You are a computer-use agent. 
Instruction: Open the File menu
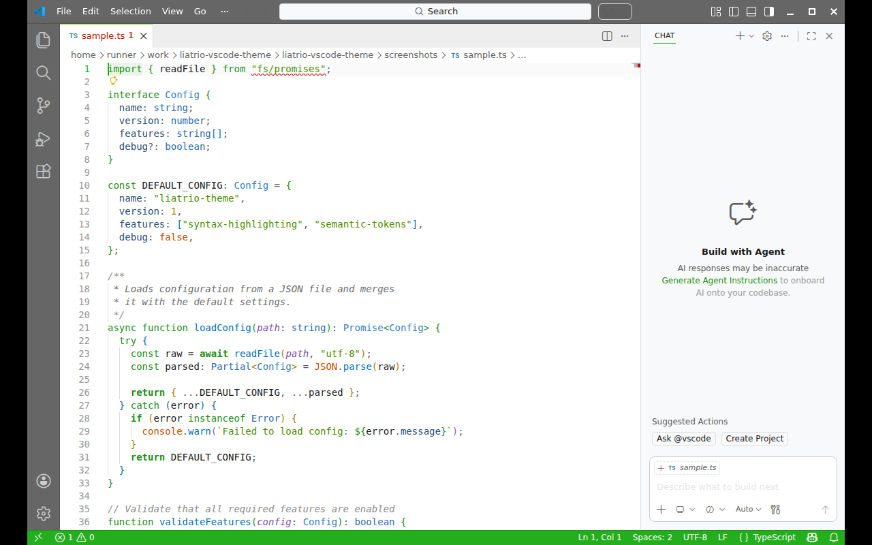(x=63, y=11)
